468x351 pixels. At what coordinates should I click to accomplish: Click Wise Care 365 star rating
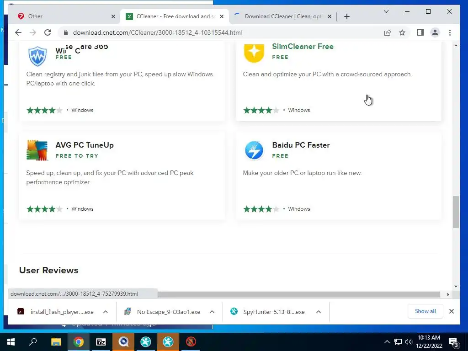click(44, 111)
